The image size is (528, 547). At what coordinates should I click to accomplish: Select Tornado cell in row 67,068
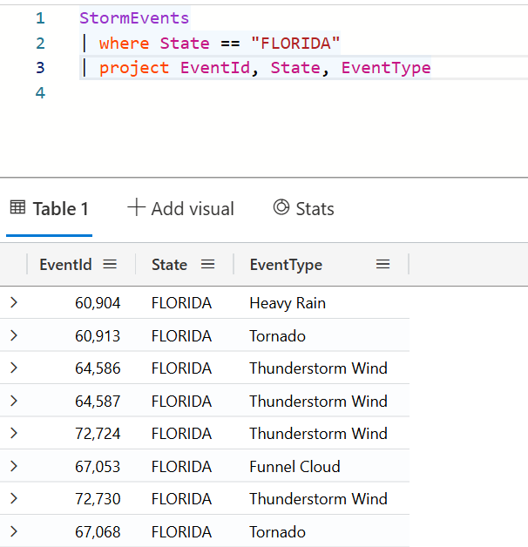tap(277, 532)
